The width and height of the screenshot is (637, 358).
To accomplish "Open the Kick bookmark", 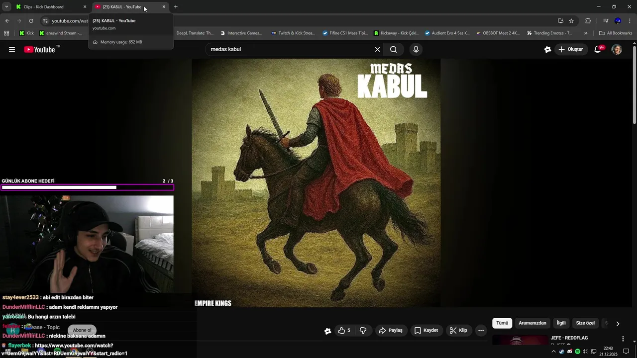I will coord(26,33).
